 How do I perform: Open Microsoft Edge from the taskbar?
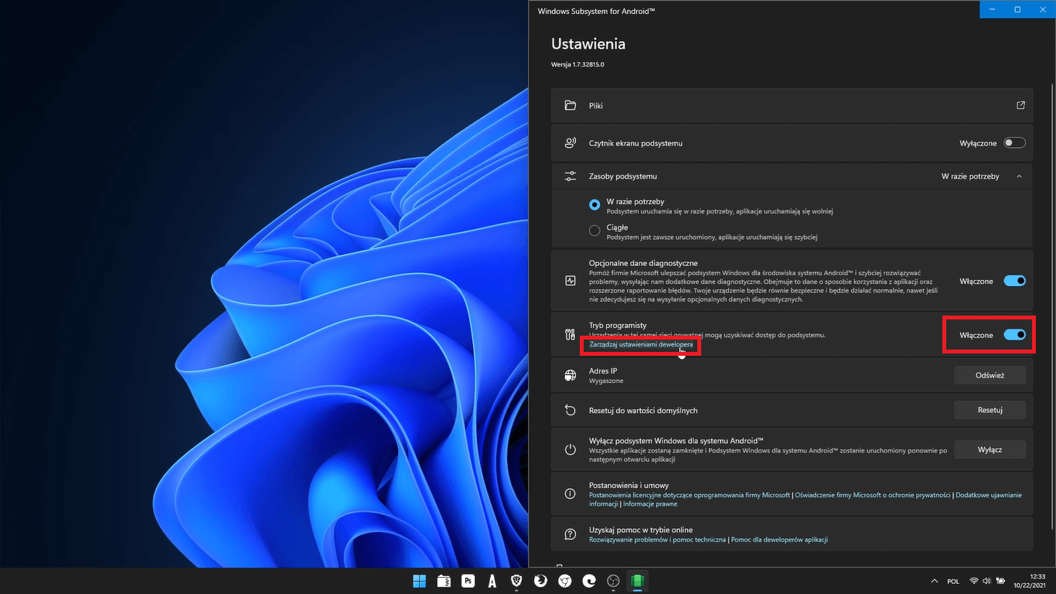pos(589,581)
